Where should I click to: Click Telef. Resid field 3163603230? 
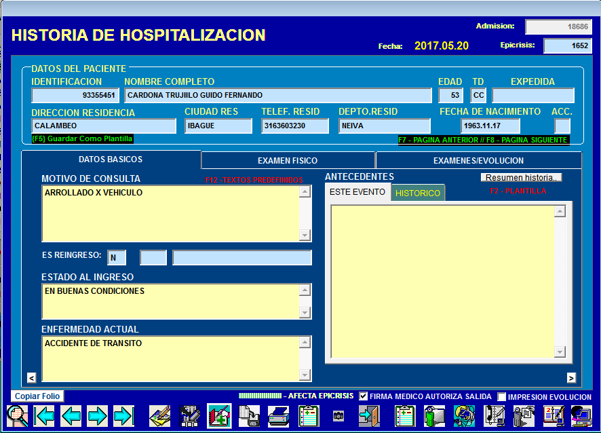click(x=295, y=126)
